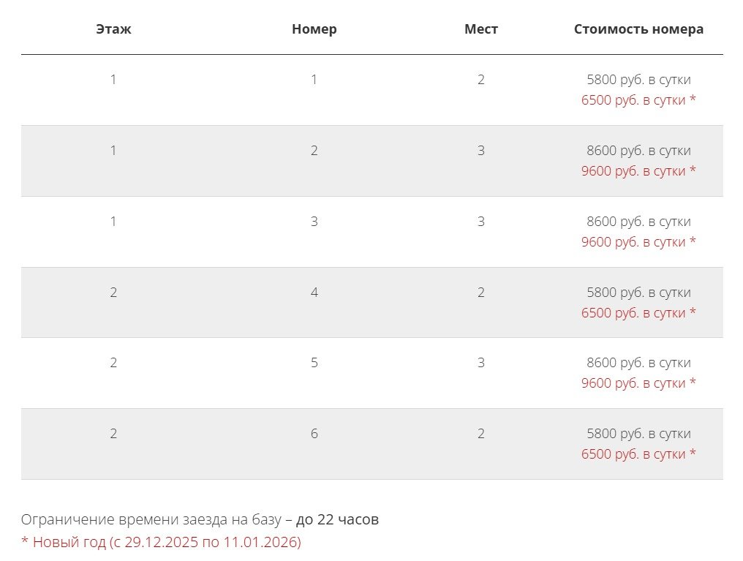743x561 pixels.
Task: Click red 9600 руб. price for room 2
Action: pyautogui.click(x=638, y=171)
